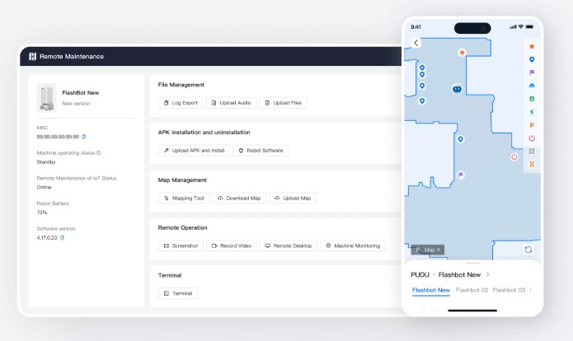Click the bottom sheet drag handle
The image size is (573, 341).
[x=472, y=263]
